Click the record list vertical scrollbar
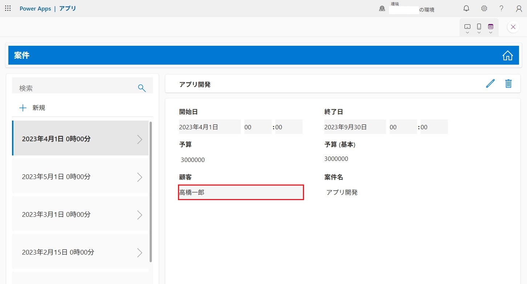This screenshot has width=527, height=284. coord(151,192)
